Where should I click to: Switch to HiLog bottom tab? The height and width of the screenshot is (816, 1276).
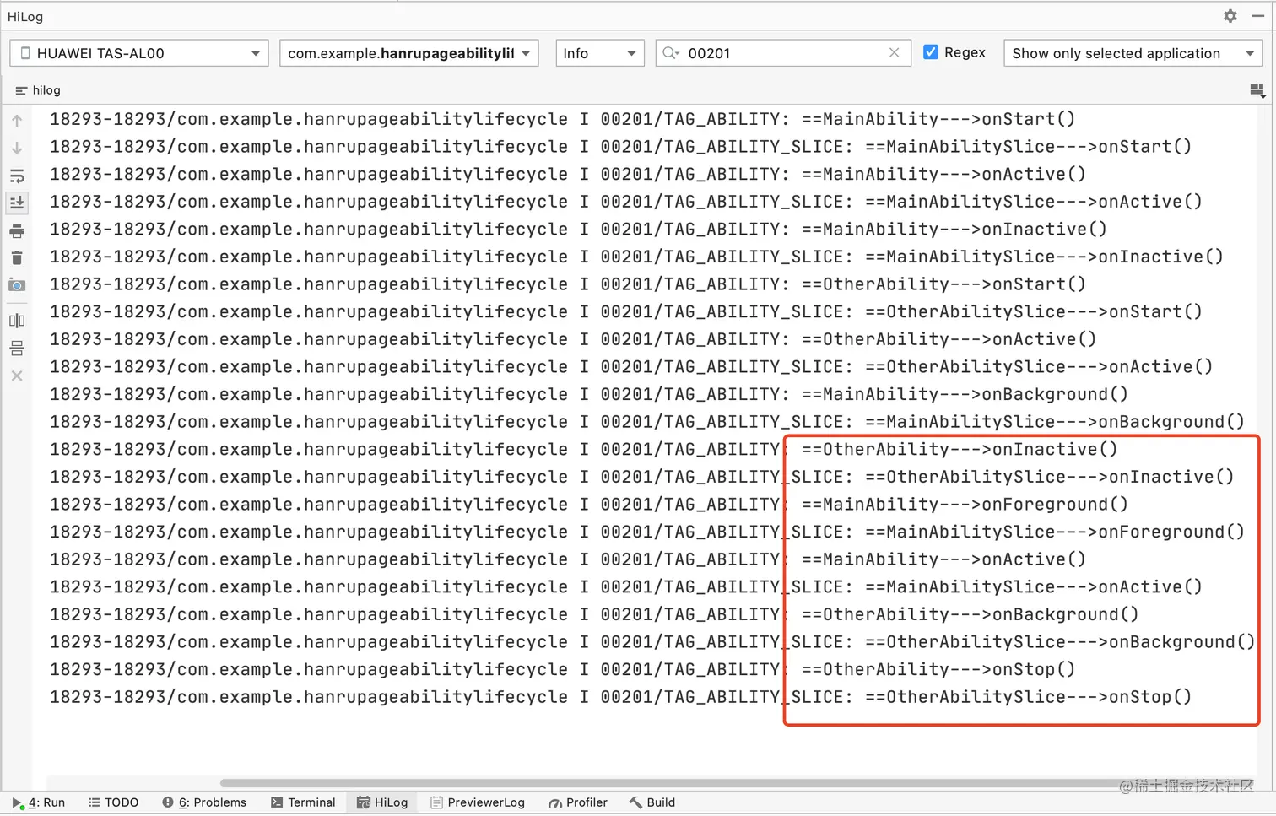382,802
